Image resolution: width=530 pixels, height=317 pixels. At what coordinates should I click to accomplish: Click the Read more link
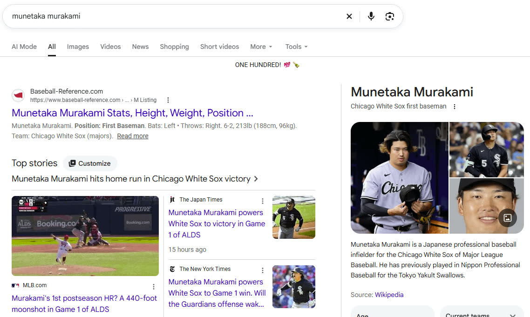coord(132,136)
